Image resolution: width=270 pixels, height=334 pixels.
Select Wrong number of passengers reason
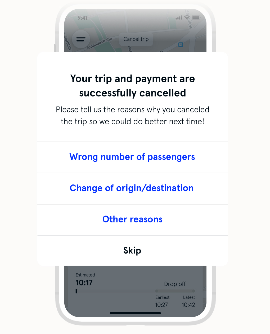pos(132,157)
